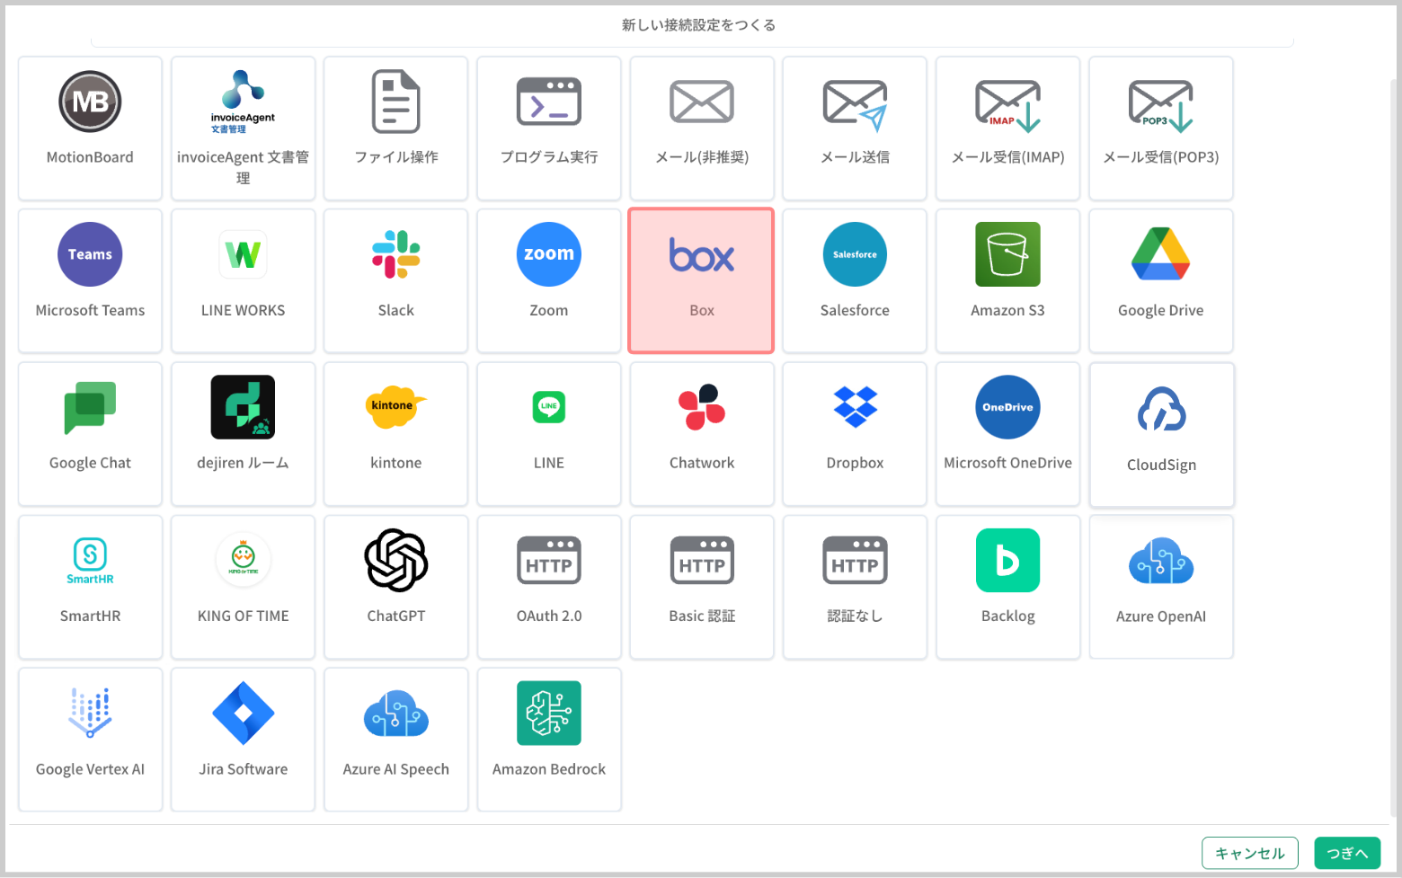The image size is (1402, 878).
Task: Pick the LINE connector tile
Action: (549, 434)
